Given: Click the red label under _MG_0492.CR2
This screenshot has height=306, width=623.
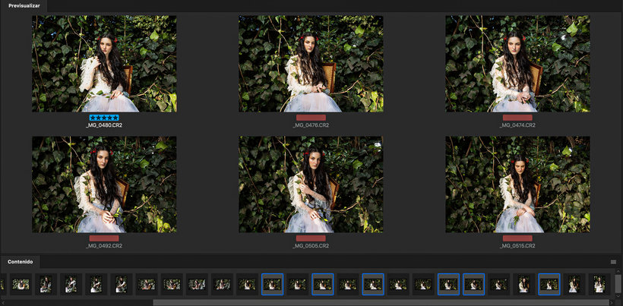Looking at the screenshot, I should pyautogui.click(x=104, y=238).
